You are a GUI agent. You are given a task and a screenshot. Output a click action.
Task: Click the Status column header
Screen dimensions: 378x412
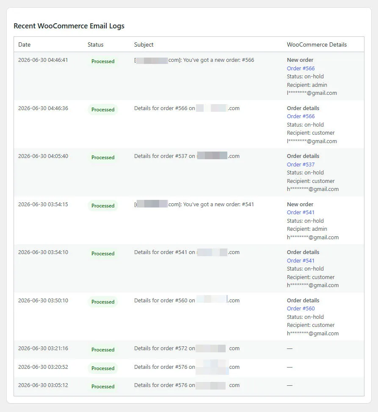click(95, 44)
